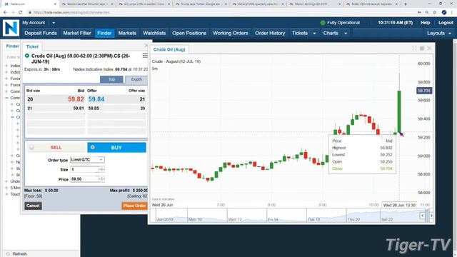Screen dimensions: 457x257
Task: Open Deposit Funds in navigation bar
Action: (41, 34)
